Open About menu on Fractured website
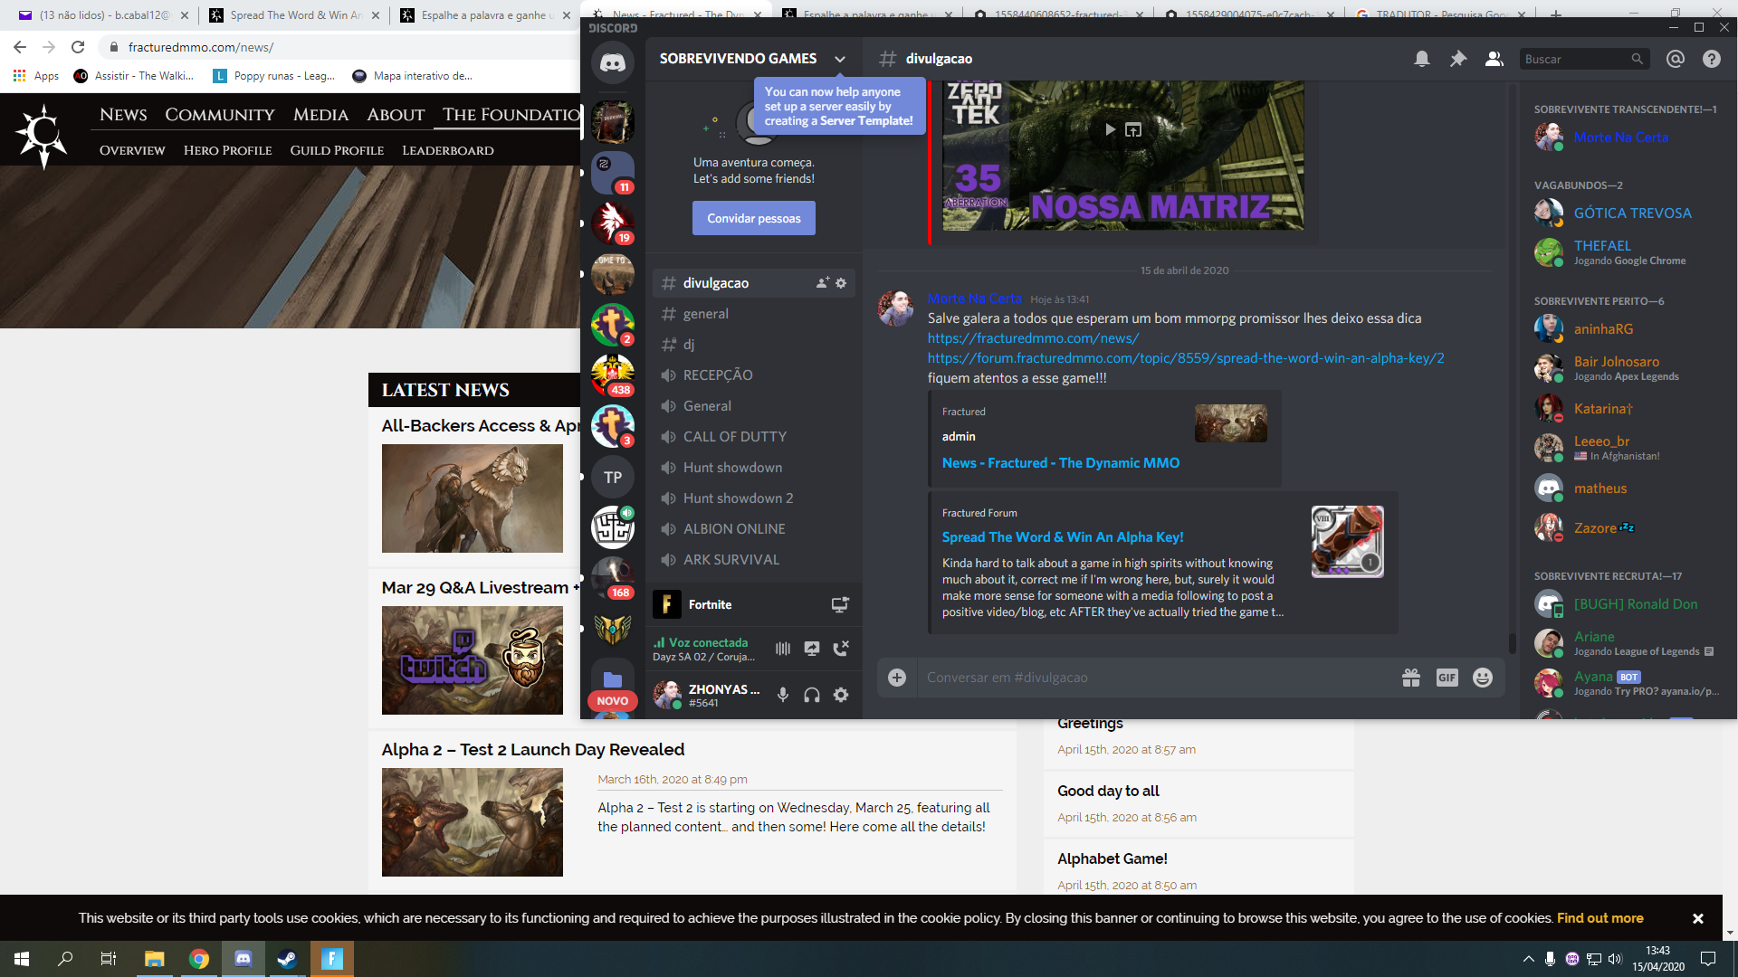 pyautogui.click(x=396, y=115)
